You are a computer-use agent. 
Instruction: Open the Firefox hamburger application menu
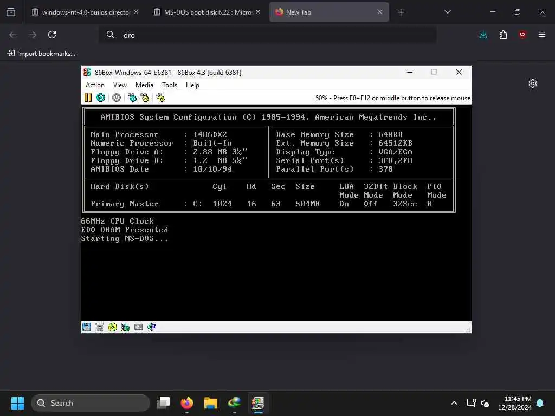(x=542, y=35)
